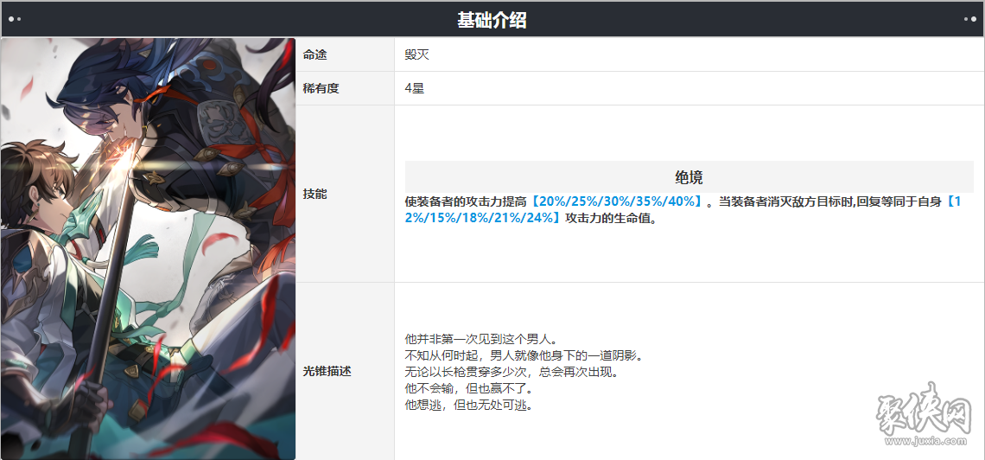Click the line 他并非第一次见到这个男人。

482,340
